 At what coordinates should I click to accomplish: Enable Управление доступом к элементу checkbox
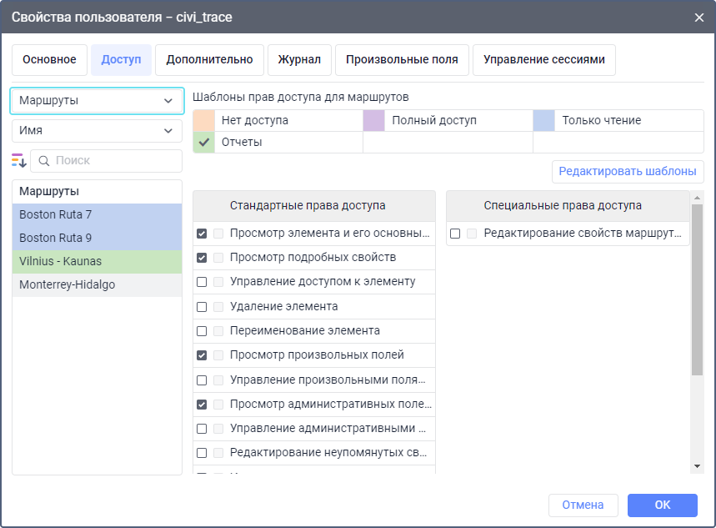pos(202,282)
